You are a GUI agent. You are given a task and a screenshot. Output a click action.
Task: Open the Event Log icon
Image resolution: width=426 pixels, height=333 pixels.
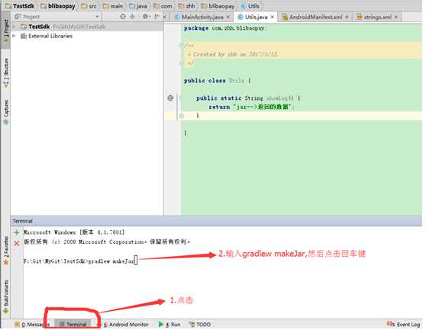[x=403, y=324]
